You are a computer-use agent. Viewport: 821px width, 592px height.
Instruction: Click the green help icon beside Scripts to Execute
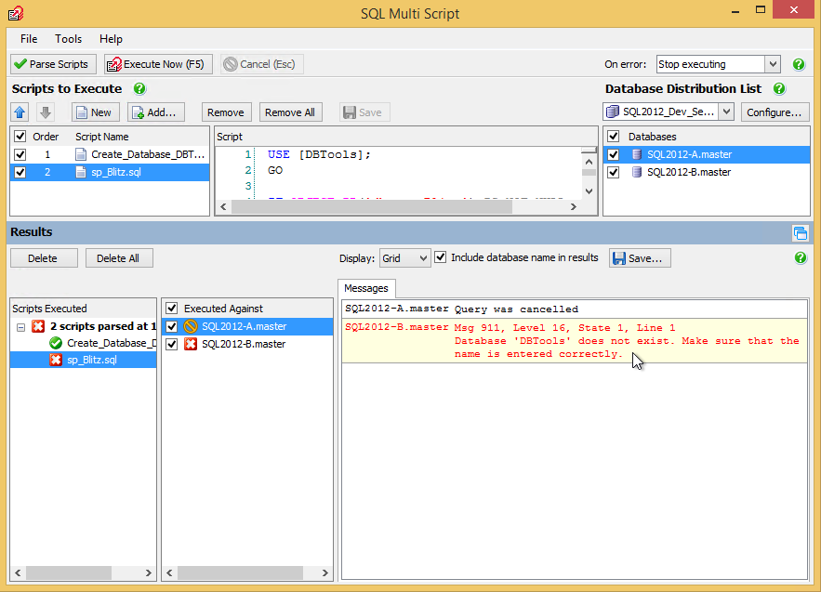139,89
